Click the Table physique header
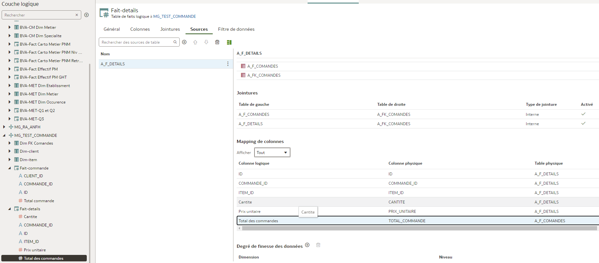599x263 pixels. pyautogui.click(x=548, y=163)
